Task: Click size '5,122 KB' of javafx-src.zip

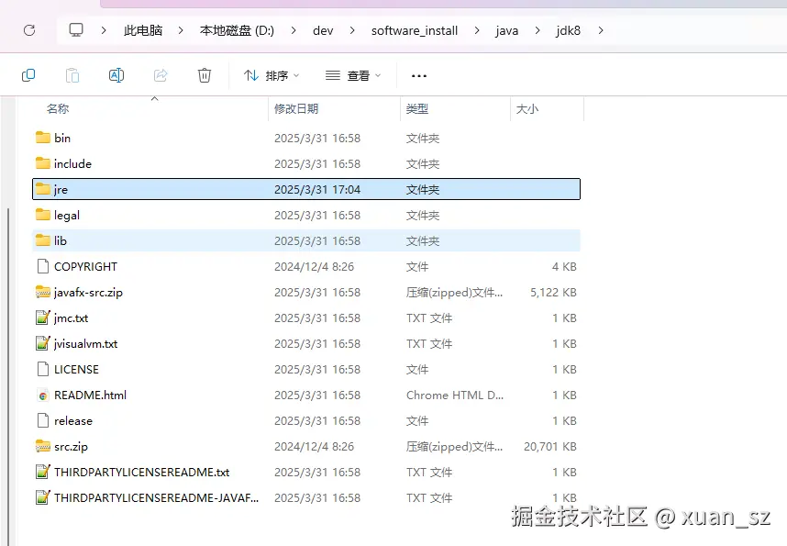Action: pos(553,293)
